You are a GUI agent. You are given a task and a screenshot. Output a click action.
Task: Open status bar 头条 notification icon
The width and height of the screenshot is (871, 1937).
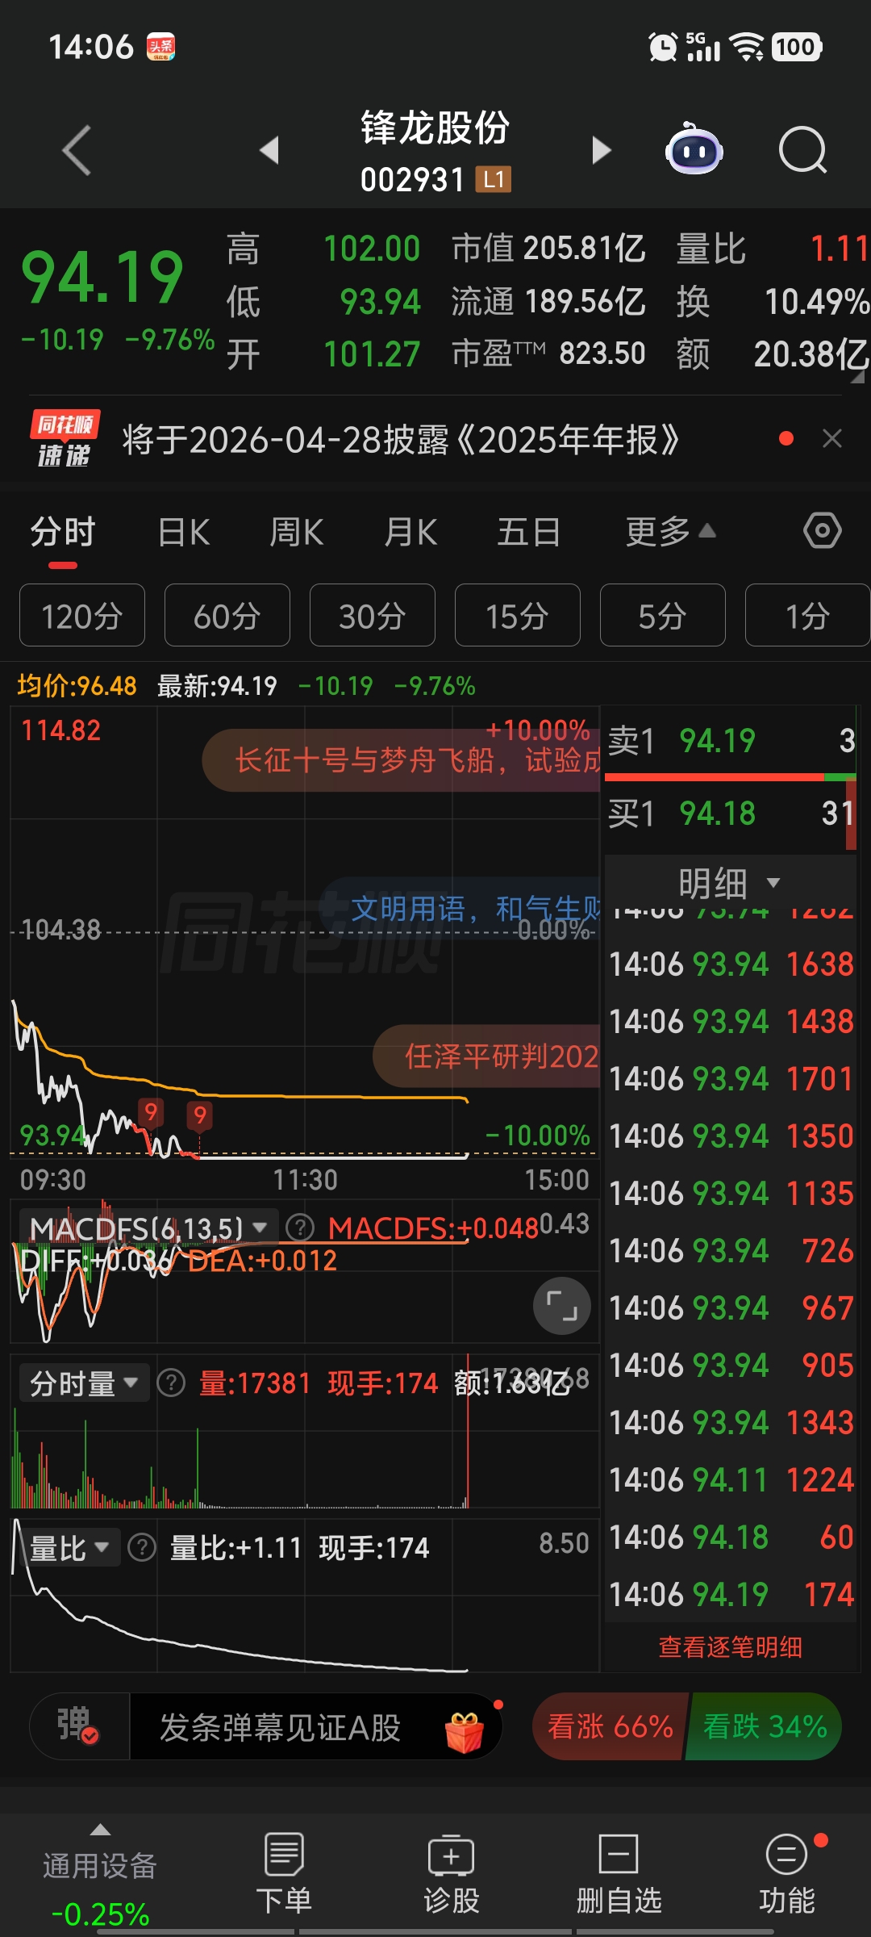tap(160, 47)
